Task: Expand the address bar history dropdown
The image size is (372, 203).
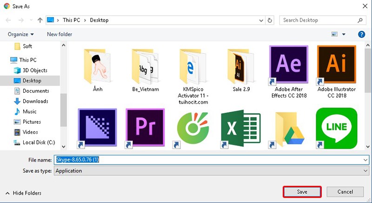Action: click(x=261, y=20)
